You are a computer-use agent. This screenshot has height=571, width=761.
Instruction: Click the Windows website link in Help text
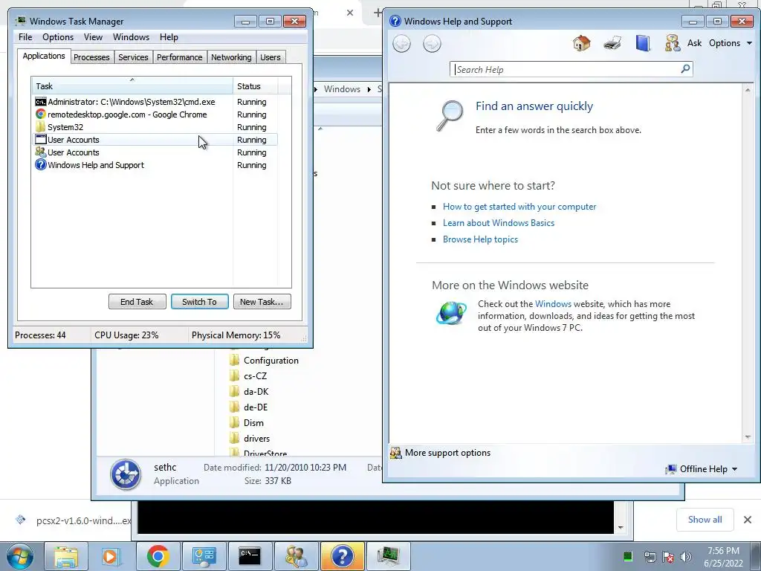pos(553,304)
